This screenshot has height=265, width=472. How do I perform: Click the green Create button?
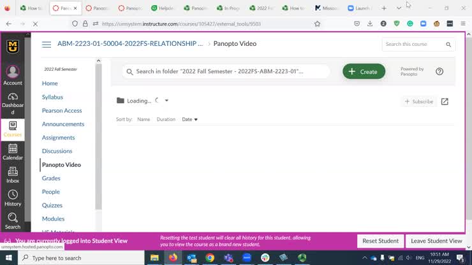click(364, 71)
